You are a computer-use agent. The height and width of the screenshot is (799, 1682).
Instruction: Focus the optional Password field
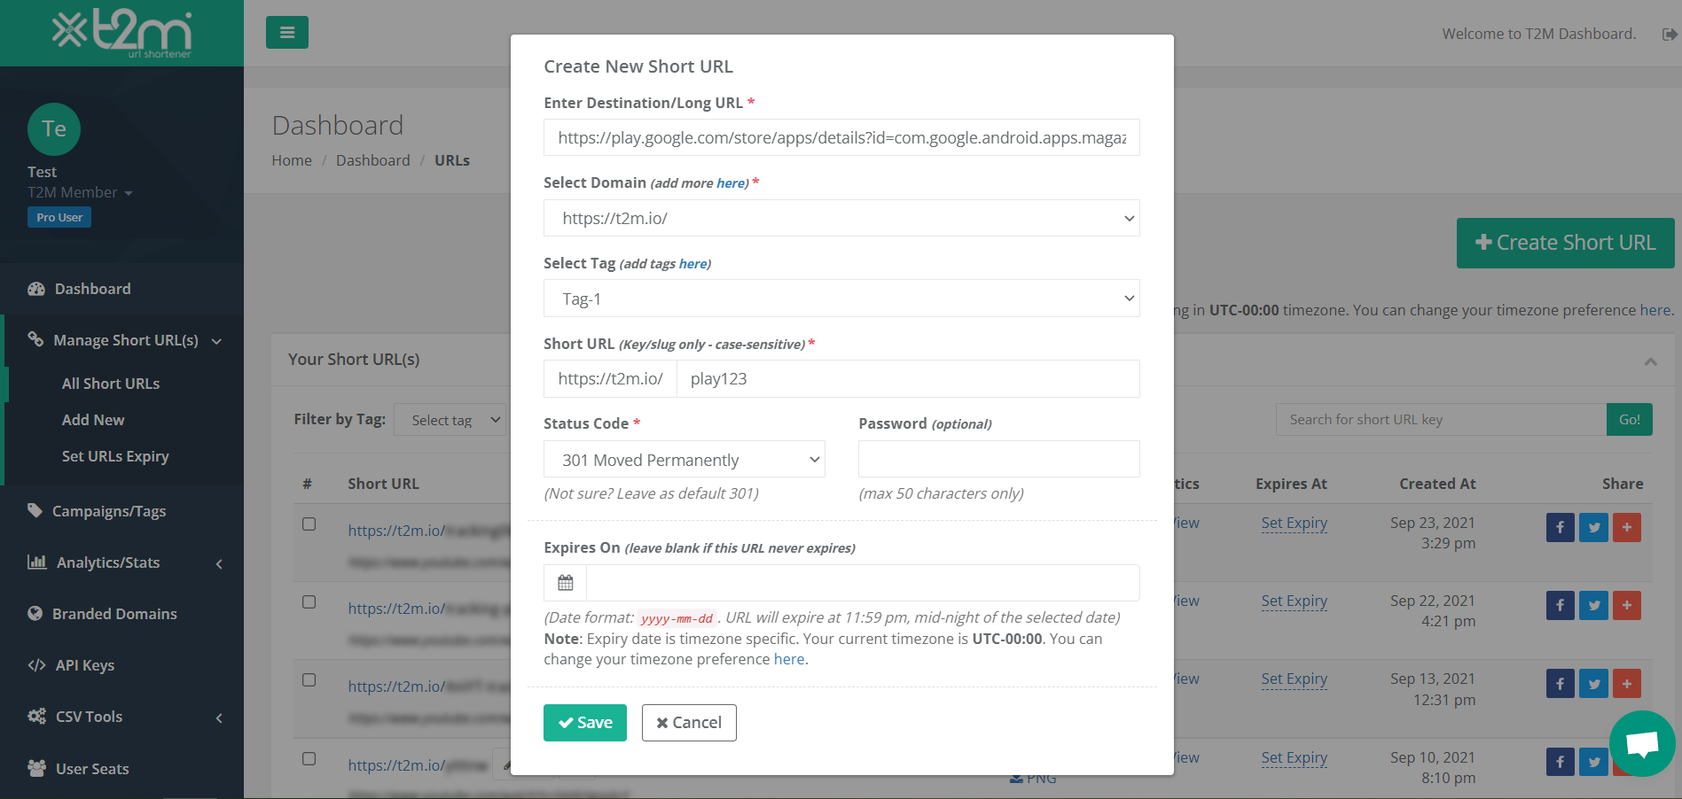click(999, 459)
